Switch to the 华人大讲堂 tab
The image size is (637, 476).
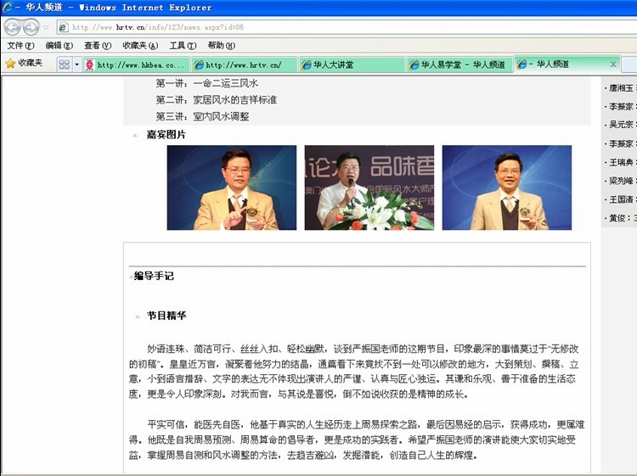[x=352, y=64]
